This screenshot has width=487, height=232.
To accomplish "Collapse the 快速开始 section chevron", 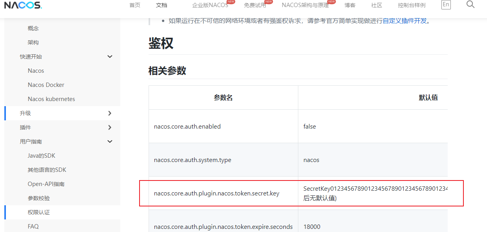I will (110, 57).
